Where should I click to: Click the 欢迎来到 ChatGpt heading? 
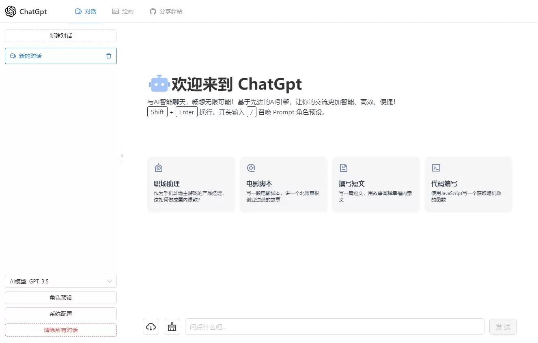pyautogui.click(x=237, y=84)
